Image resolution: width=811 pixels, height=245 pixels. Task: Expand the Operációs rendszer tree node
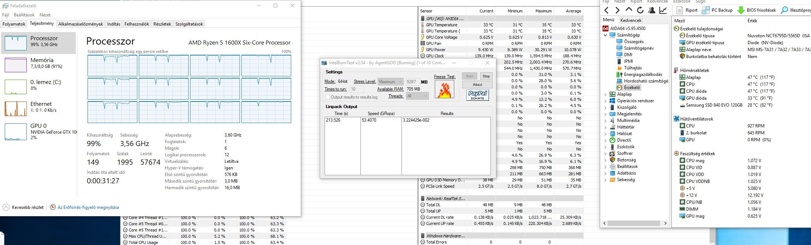(x=606, y=101)
